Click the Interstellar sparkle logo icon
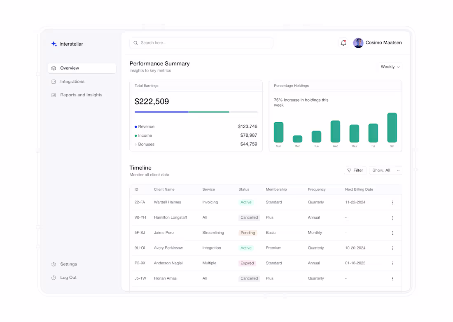This screenshot has width=453, height=322. [x=53, y=44]
